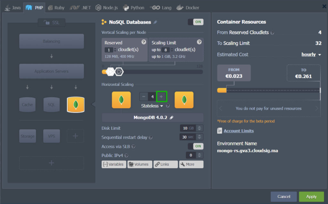Toggle the Access via SLB switch
328x204 pixels.
tap(196, 146)
